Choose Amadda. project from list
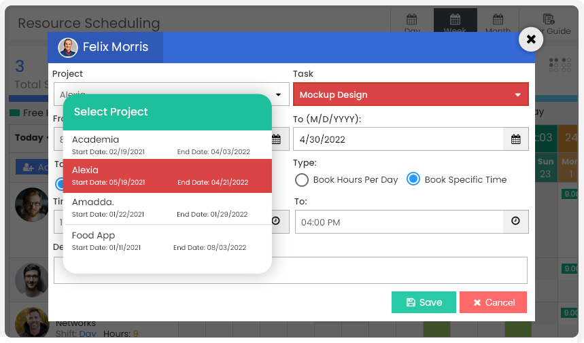Image resolution: width=584 pixels, height=343 pixels. click(x=167, y=208)
